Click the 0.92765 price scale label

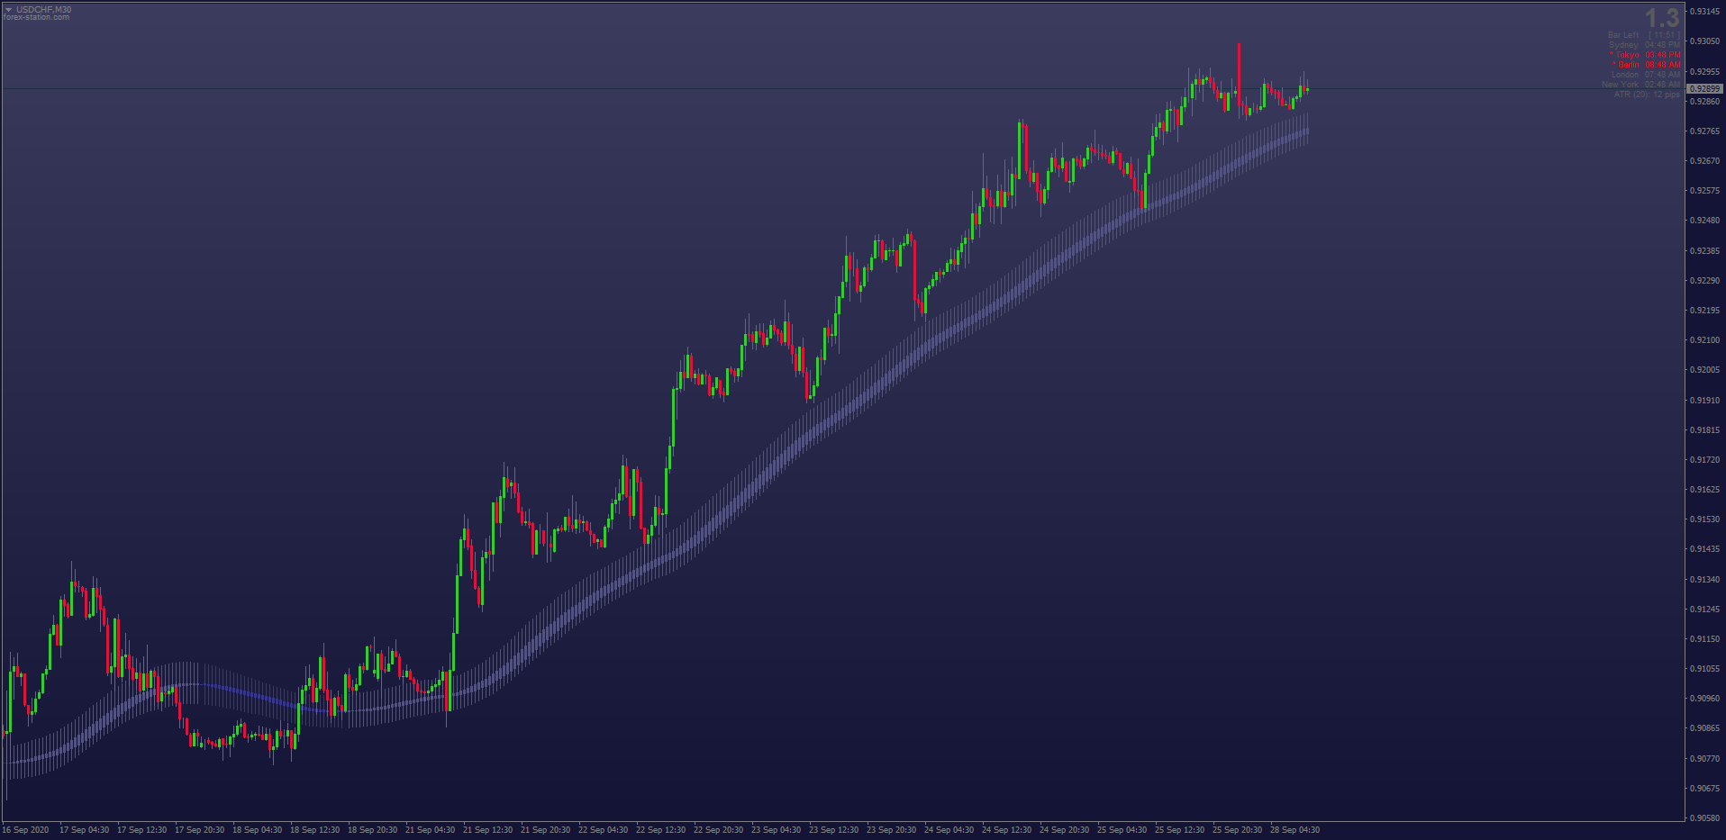point(1704,131)
